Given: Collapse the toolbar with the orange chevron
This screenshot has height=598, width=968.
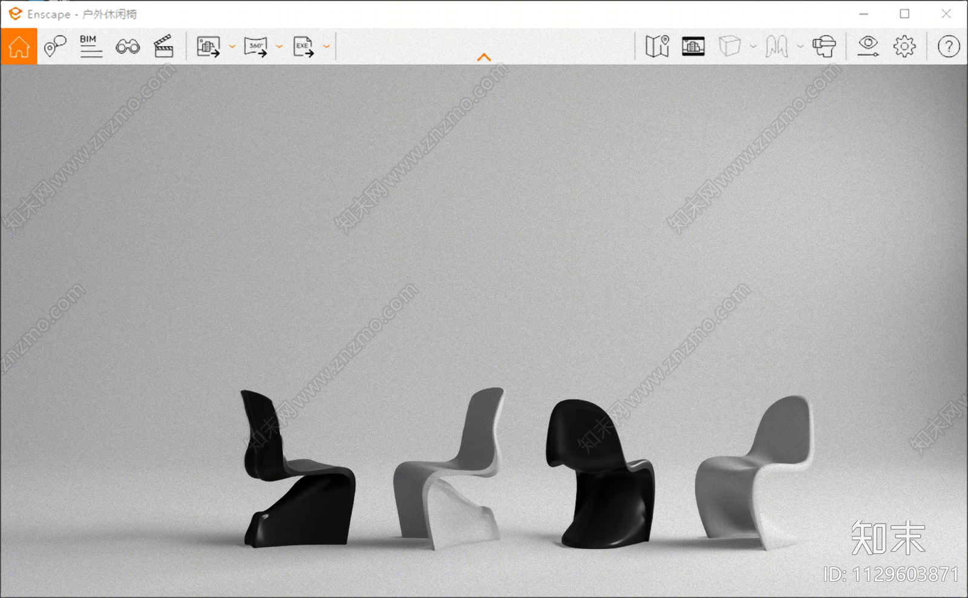Looking at the screenshot, I should coord(484,57).
